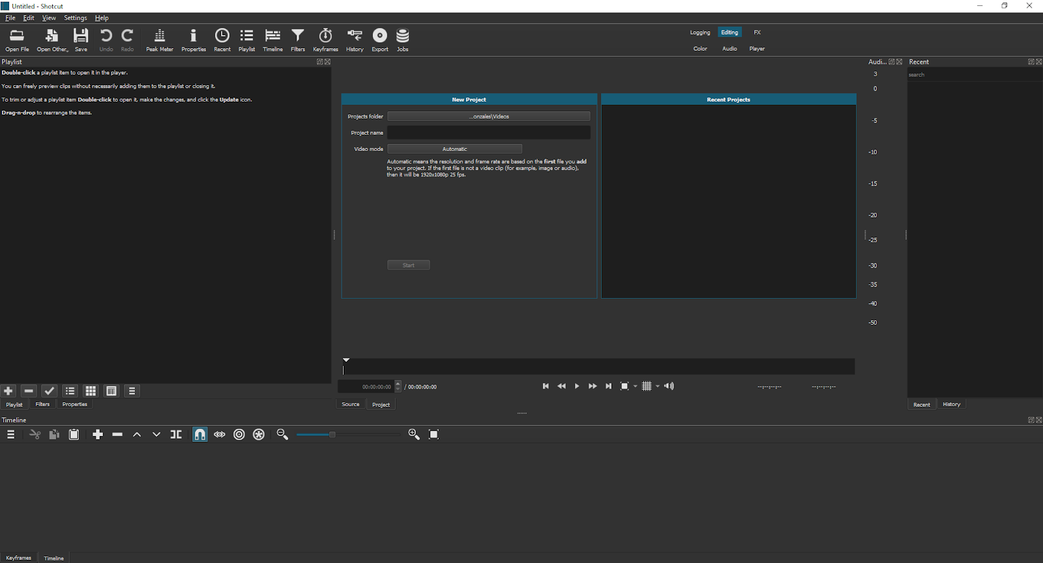The height and width of the screenshot is (563, 1043).
Task: Expand the player zoom options arrow
Action: pos(636,386)
